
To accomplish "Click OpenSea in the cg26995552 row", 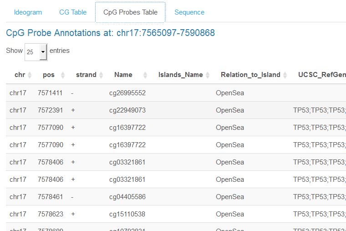I will point(230,93).
